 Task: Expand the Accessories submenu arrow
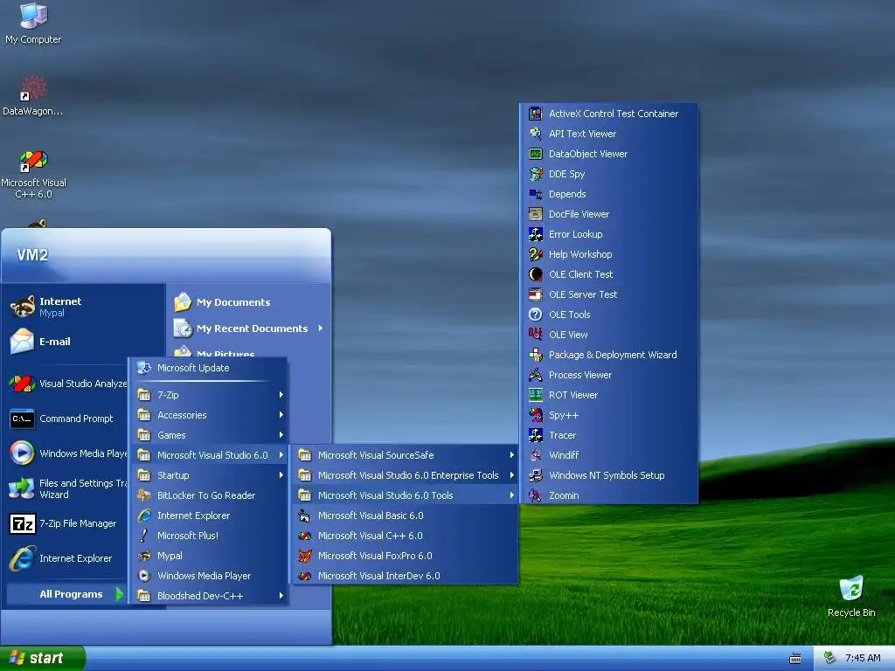(x=281, y=415)
